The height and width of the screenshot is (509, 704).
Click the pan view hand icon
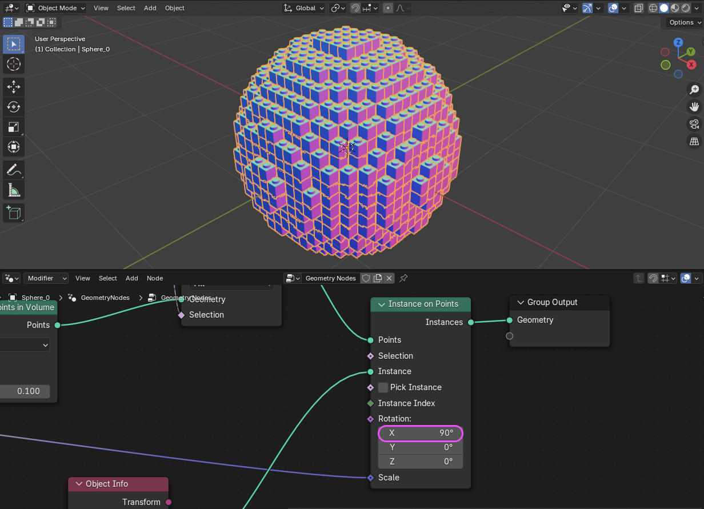click(694, 107)
